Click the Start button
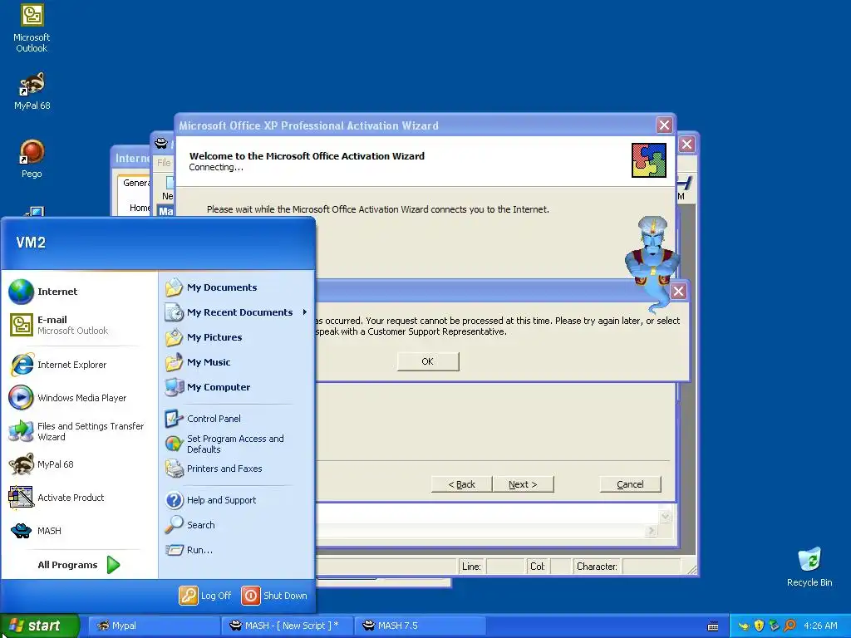851x638 pixels. click(x=39, y=626)
